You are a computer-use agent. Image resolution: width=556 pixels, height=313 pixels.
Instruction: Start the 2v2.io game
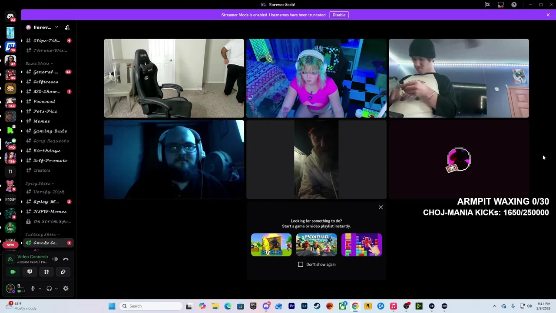[271, 245]
